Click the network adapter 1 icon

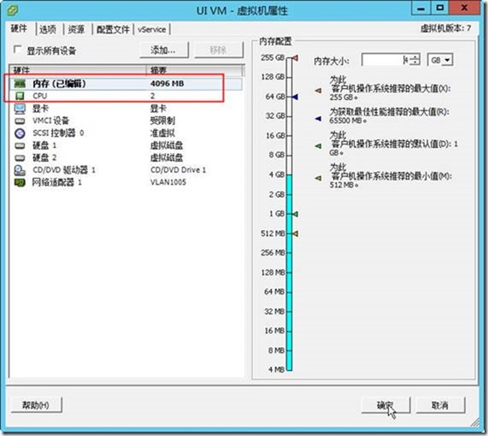point(20,182)
